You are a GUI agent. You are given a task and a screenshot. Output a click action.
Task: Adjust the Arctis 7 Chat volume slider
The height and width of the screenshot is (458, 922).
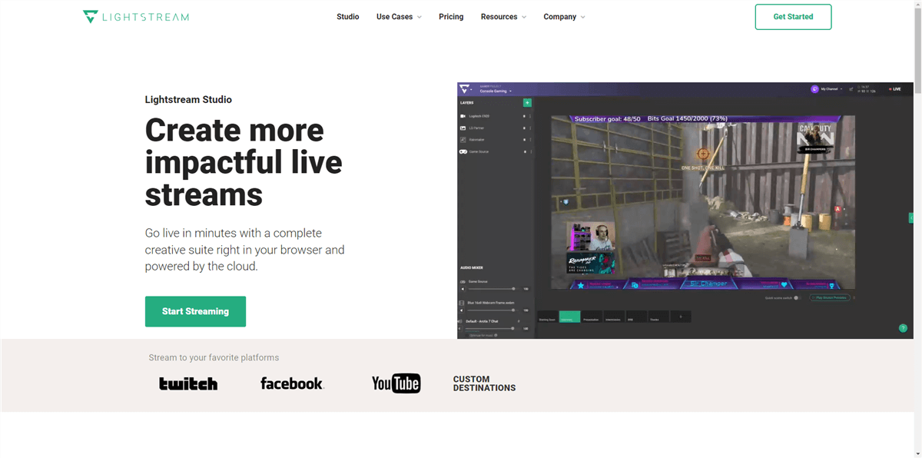point(491,328)
